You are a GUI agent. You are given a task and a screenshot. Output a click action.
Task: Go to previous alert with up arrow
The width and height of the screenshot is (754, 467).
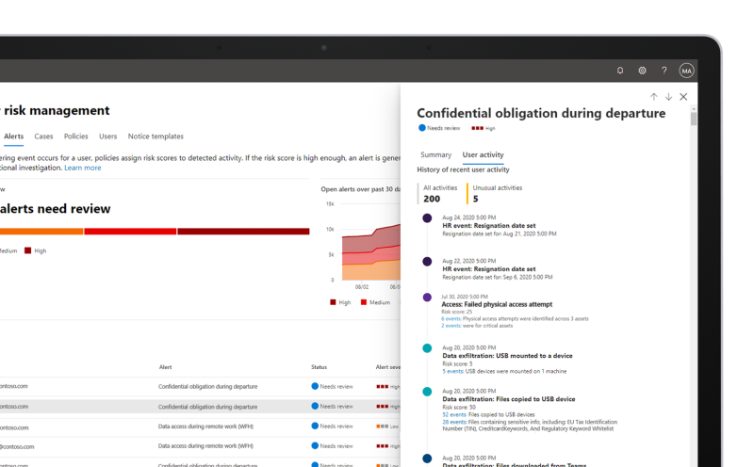tap(653, 97)
